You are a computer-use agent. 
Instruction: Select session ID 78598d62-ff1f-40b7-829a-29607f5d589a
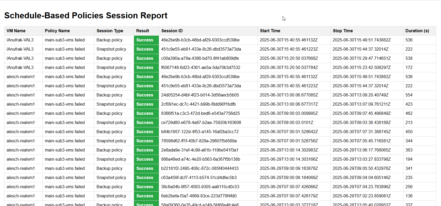199,141
